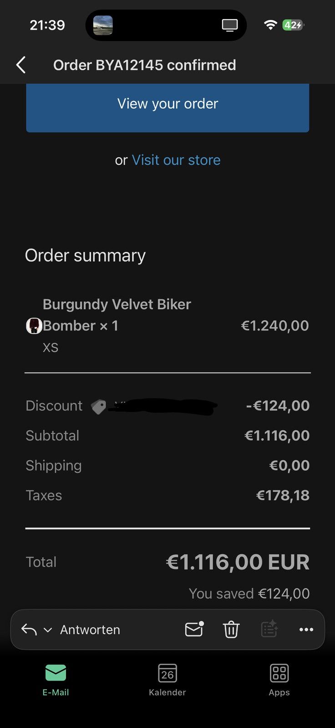
Task: Tap the Burgundy Velvet Biker Bomber thumbnail
Action: tap(34, 326)
